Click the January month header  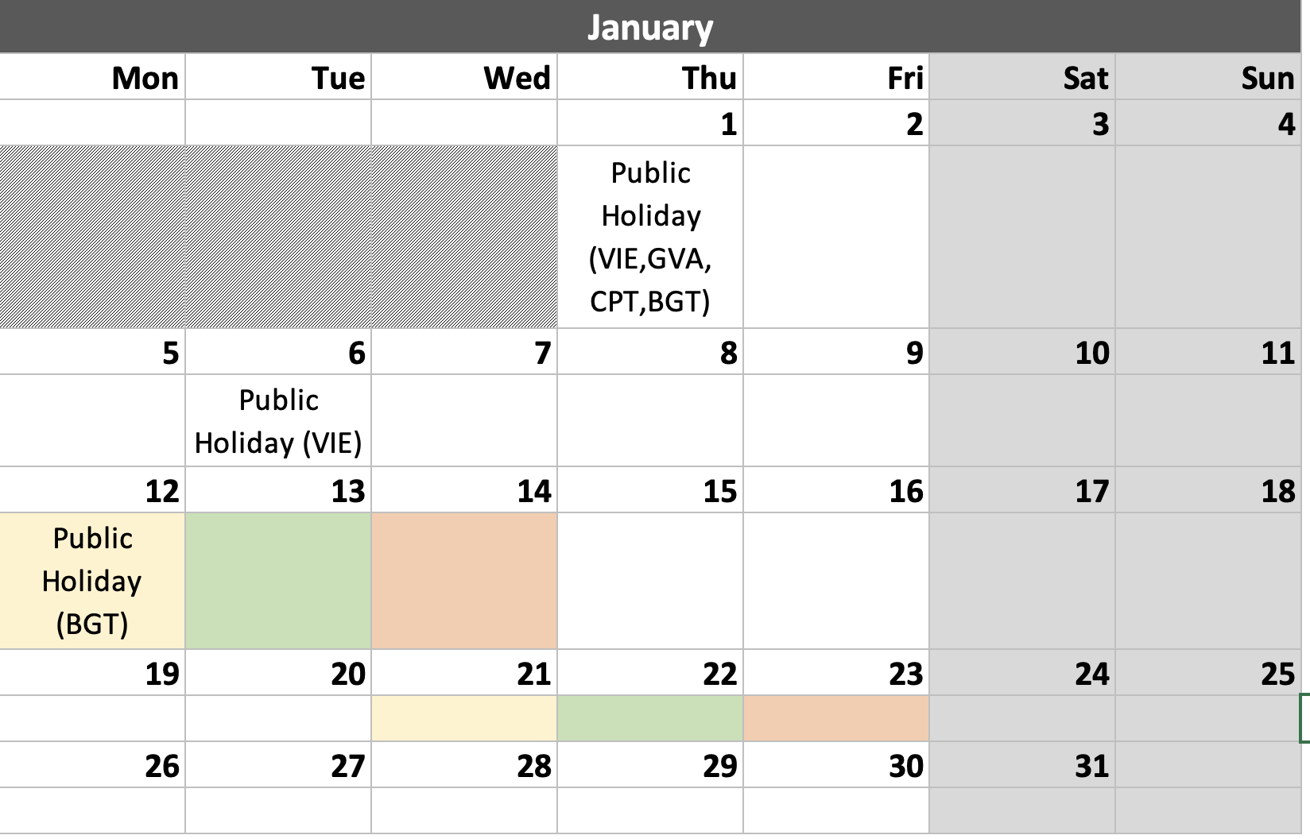(650, 27)
